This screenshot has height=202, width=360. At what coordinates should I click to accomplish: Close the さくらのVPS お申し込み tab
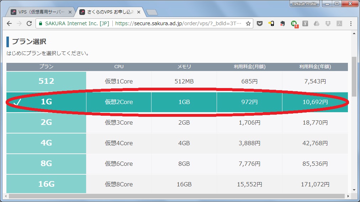pos(139,12)
